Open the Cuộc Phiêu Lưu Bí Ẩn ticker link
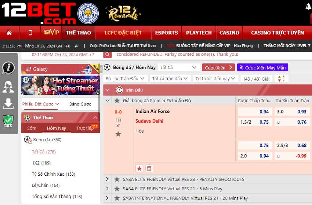 coord(123,46)
